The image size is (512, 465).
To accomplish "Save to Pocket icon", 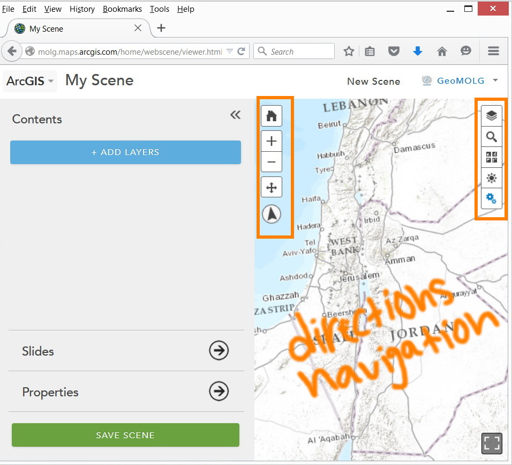I will pos(394,51).
